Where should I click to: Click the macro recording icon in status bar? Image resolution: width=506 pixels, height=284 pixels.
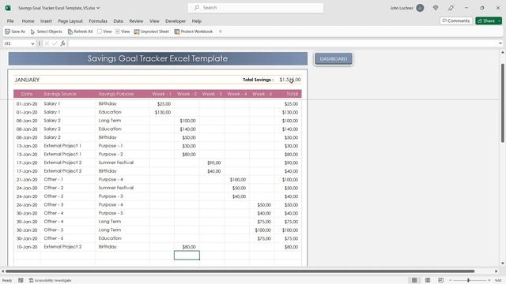[x=21, y=280]
